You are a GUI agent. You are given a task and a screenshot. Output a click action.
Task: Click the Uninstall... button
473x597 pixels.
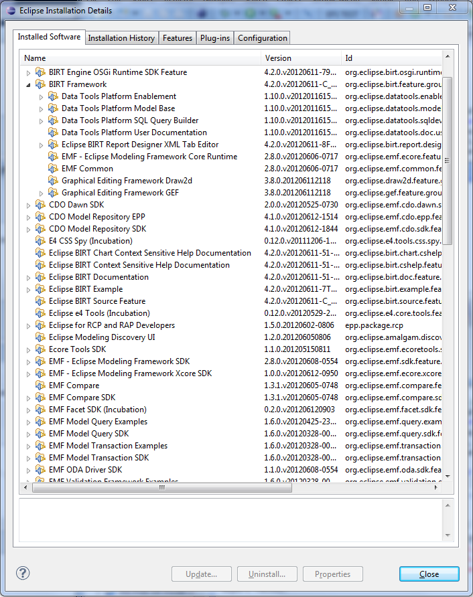tap(267, 574)
